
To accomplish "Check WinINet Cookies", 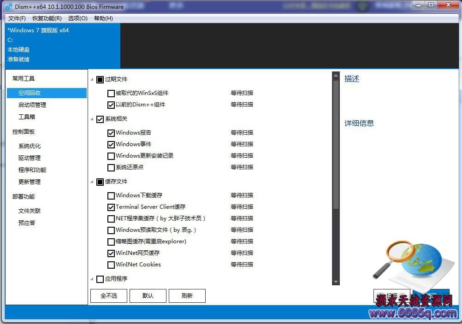I will tap(111, 265).
